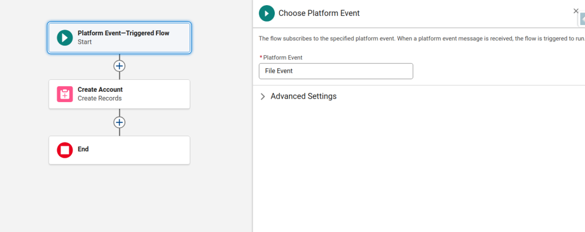Close the Choose Platform Event panel

point(576,11)
